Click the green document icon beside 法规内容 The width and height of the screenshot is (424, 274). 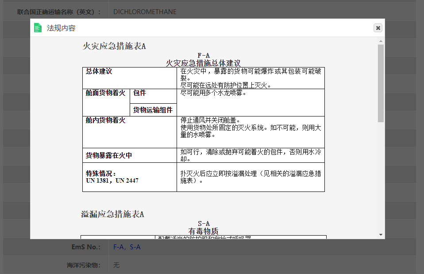tap(38, 28)
